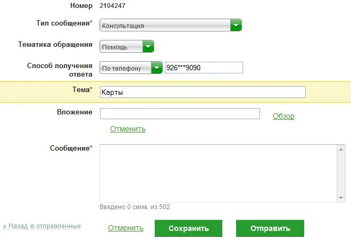Click Отменить link under the attachment field
Viewport: 351px width, 240px height.
click(x=128, y=129)
